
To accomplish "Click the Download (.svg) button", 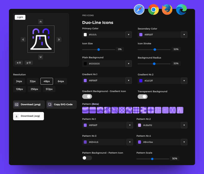I will (28, 116).
